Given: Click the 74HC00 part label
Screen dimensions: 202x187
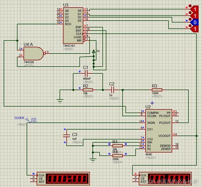Looking at the screenshot, I should (x=29, y=62).
